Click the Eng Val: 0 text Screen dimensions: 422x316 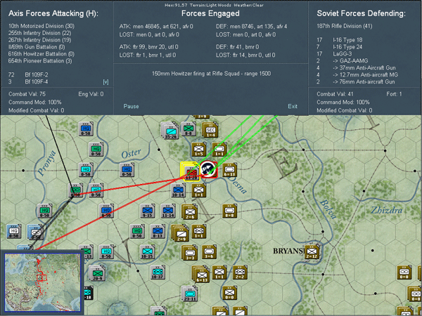point(91,94)
